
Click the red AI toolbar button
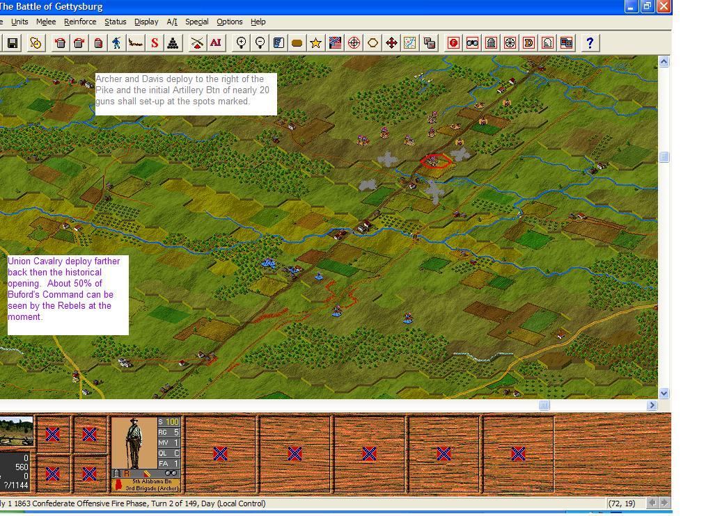216,43
